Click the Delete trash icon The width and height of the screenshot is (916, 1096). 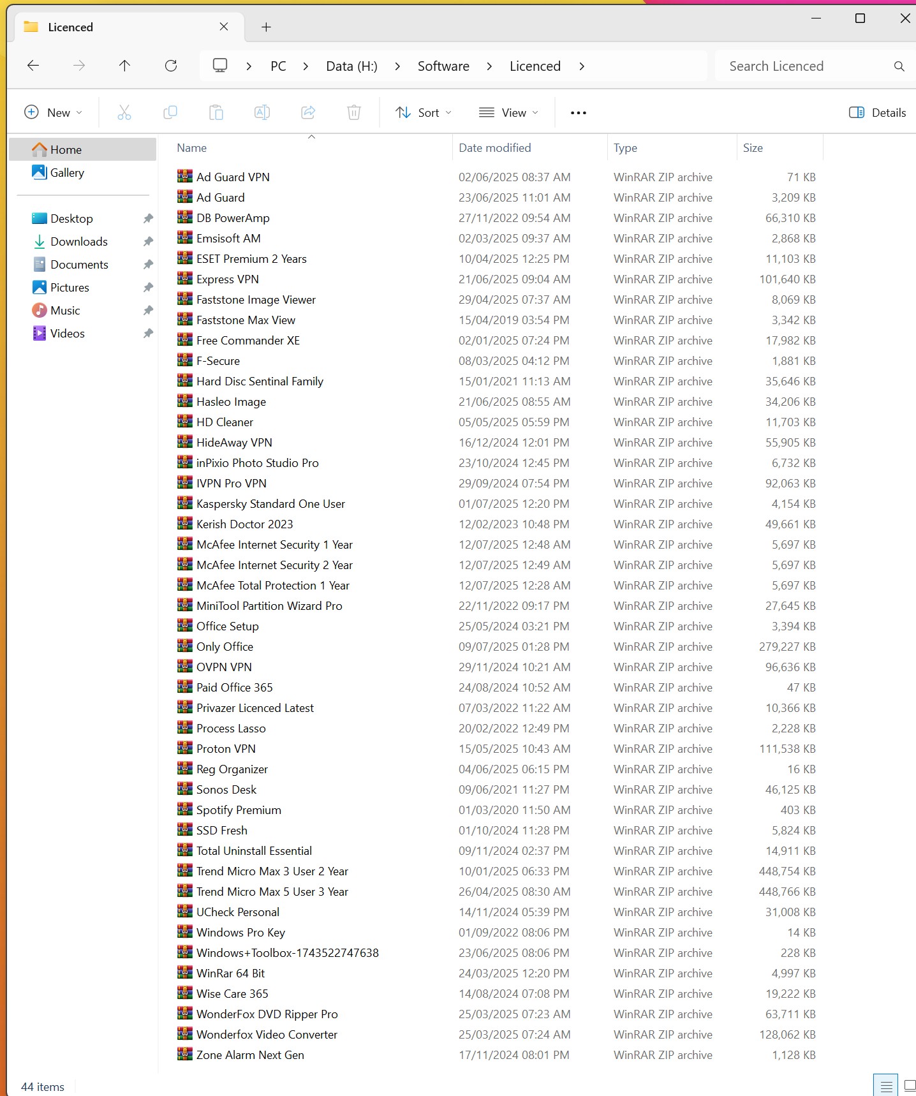[354, 113]
